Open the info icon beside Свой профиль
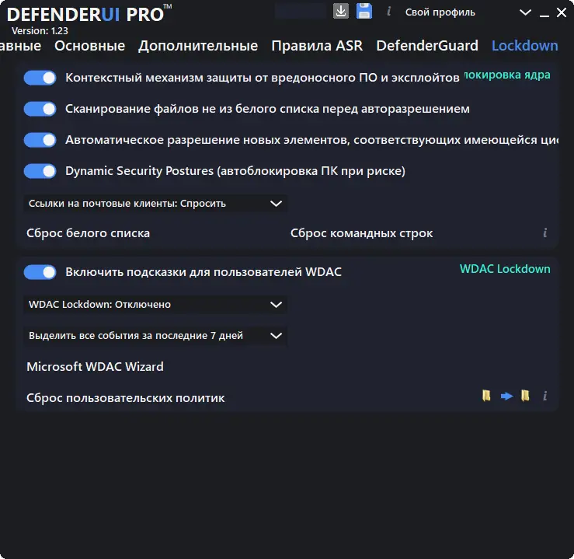The width and height of the screenshot is (574, 559). pos(389,12)
